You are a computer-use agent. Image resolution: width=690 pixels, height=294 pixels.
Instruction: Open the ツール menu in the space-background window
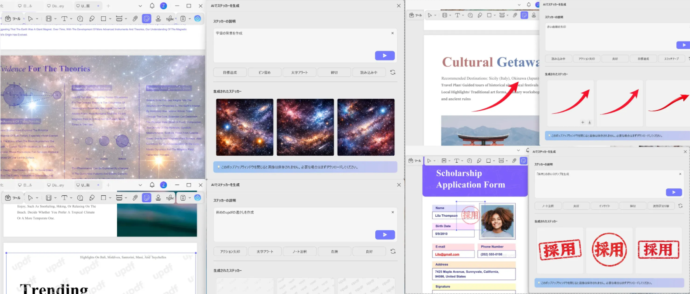[x=13, y=18]
